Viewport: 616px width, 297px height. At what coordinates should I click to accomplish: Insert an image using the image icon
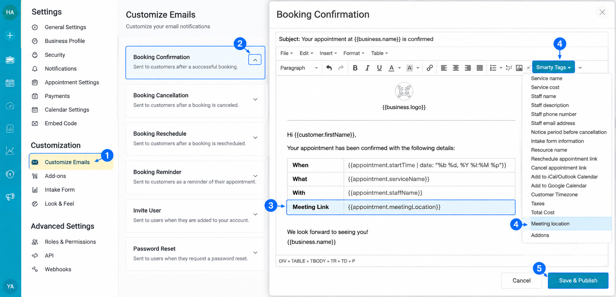pos(519,68)
